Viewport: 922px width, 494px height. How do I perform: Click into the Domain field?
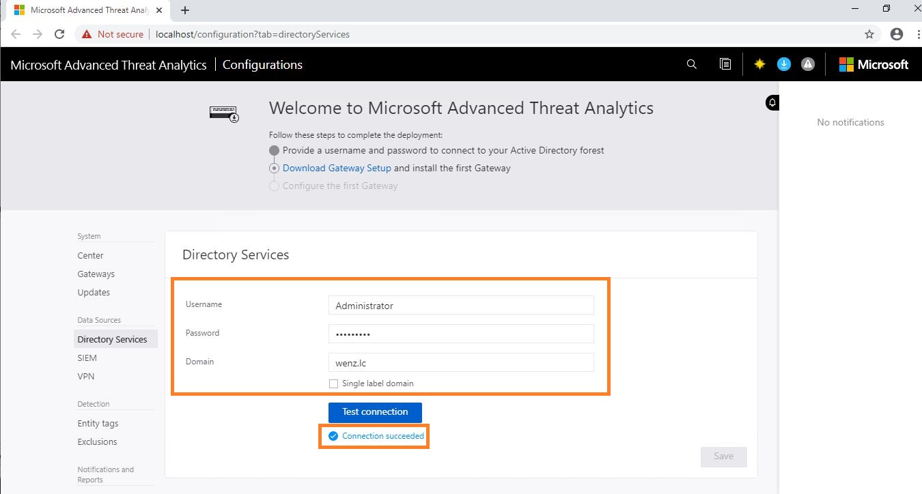(461, 362)
